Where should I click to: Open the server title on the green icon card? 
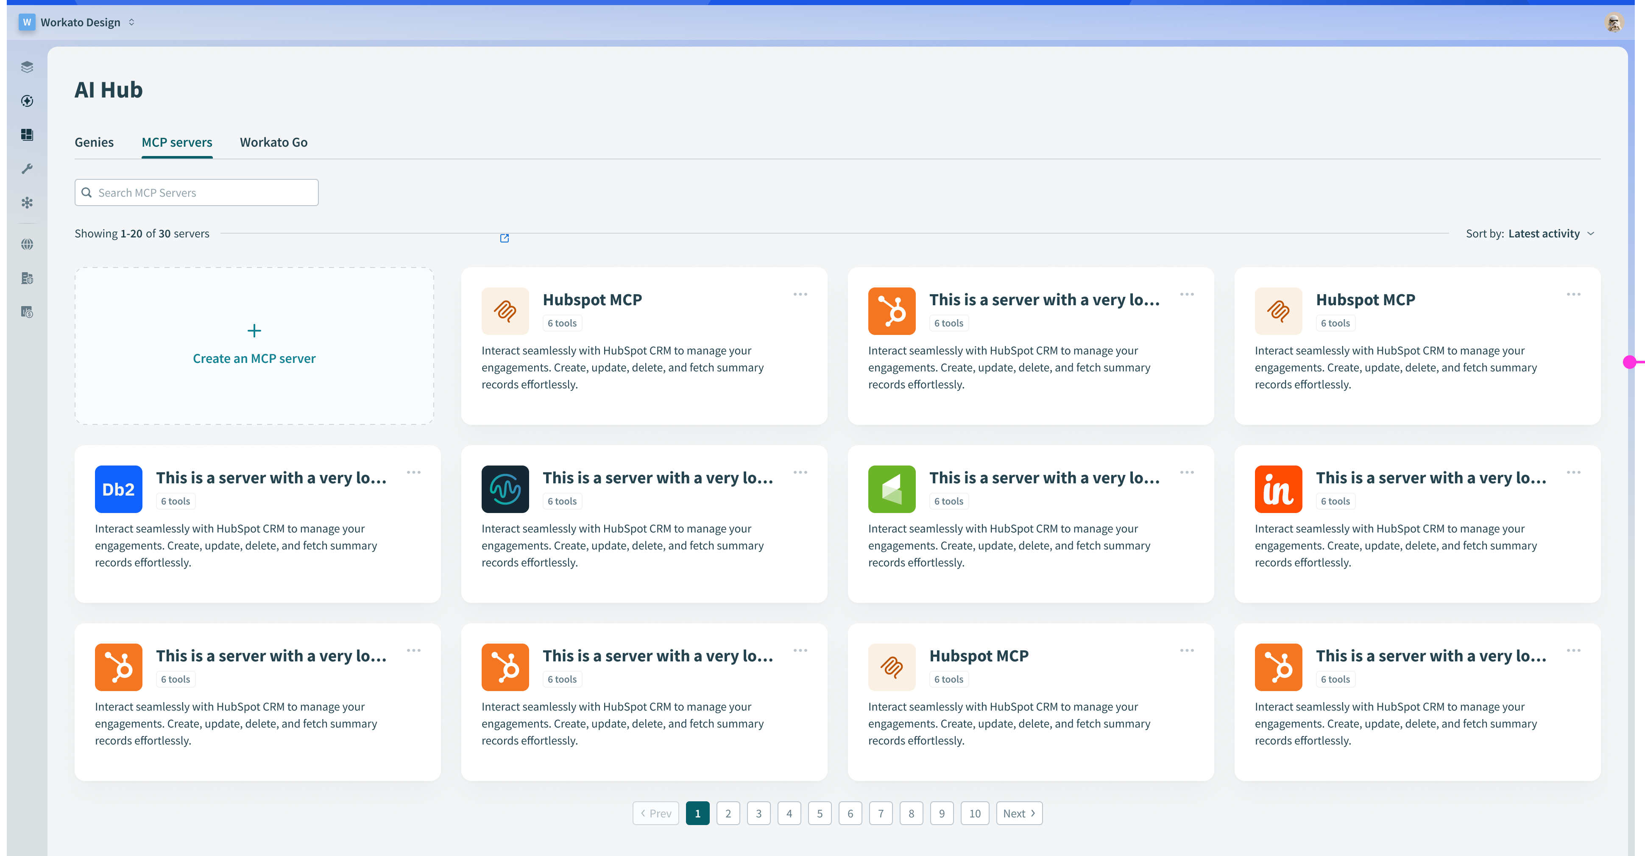[x=1045, y=478]
